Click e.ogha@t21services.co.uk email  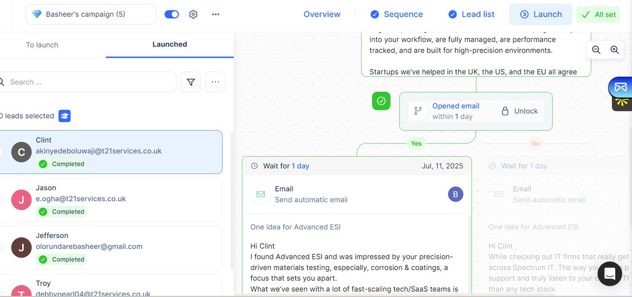click(x=81, y=198)
